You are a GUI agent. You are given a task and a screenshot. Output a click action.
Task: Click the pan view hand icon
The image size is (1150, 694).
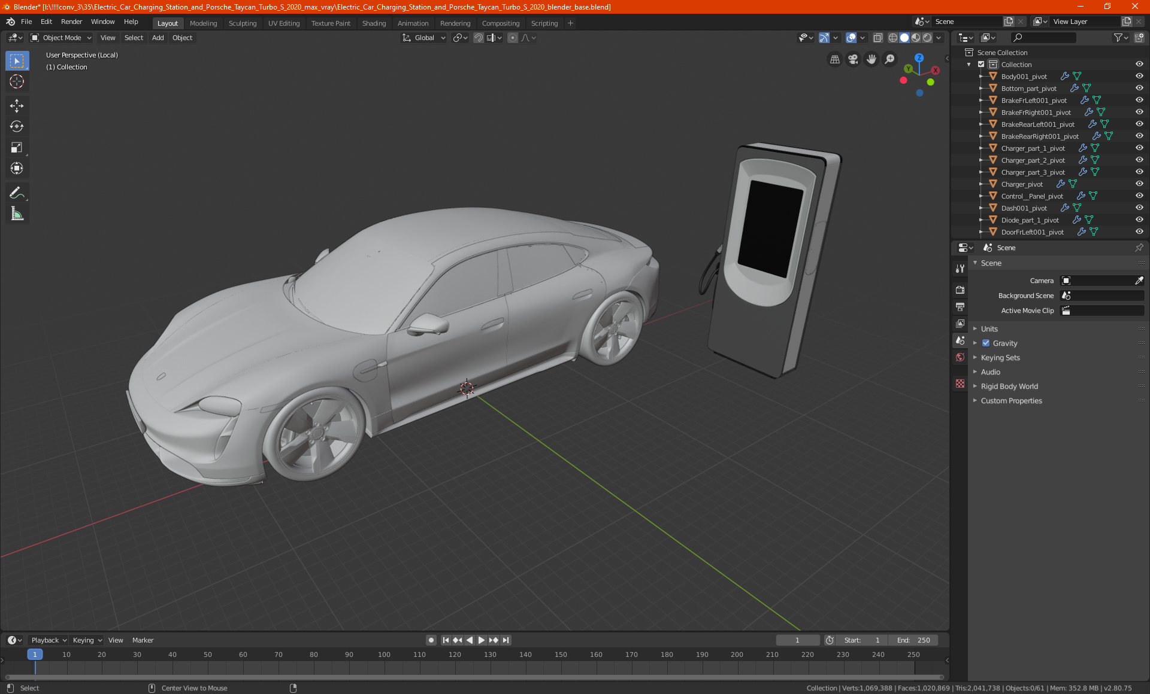[871, 59]
